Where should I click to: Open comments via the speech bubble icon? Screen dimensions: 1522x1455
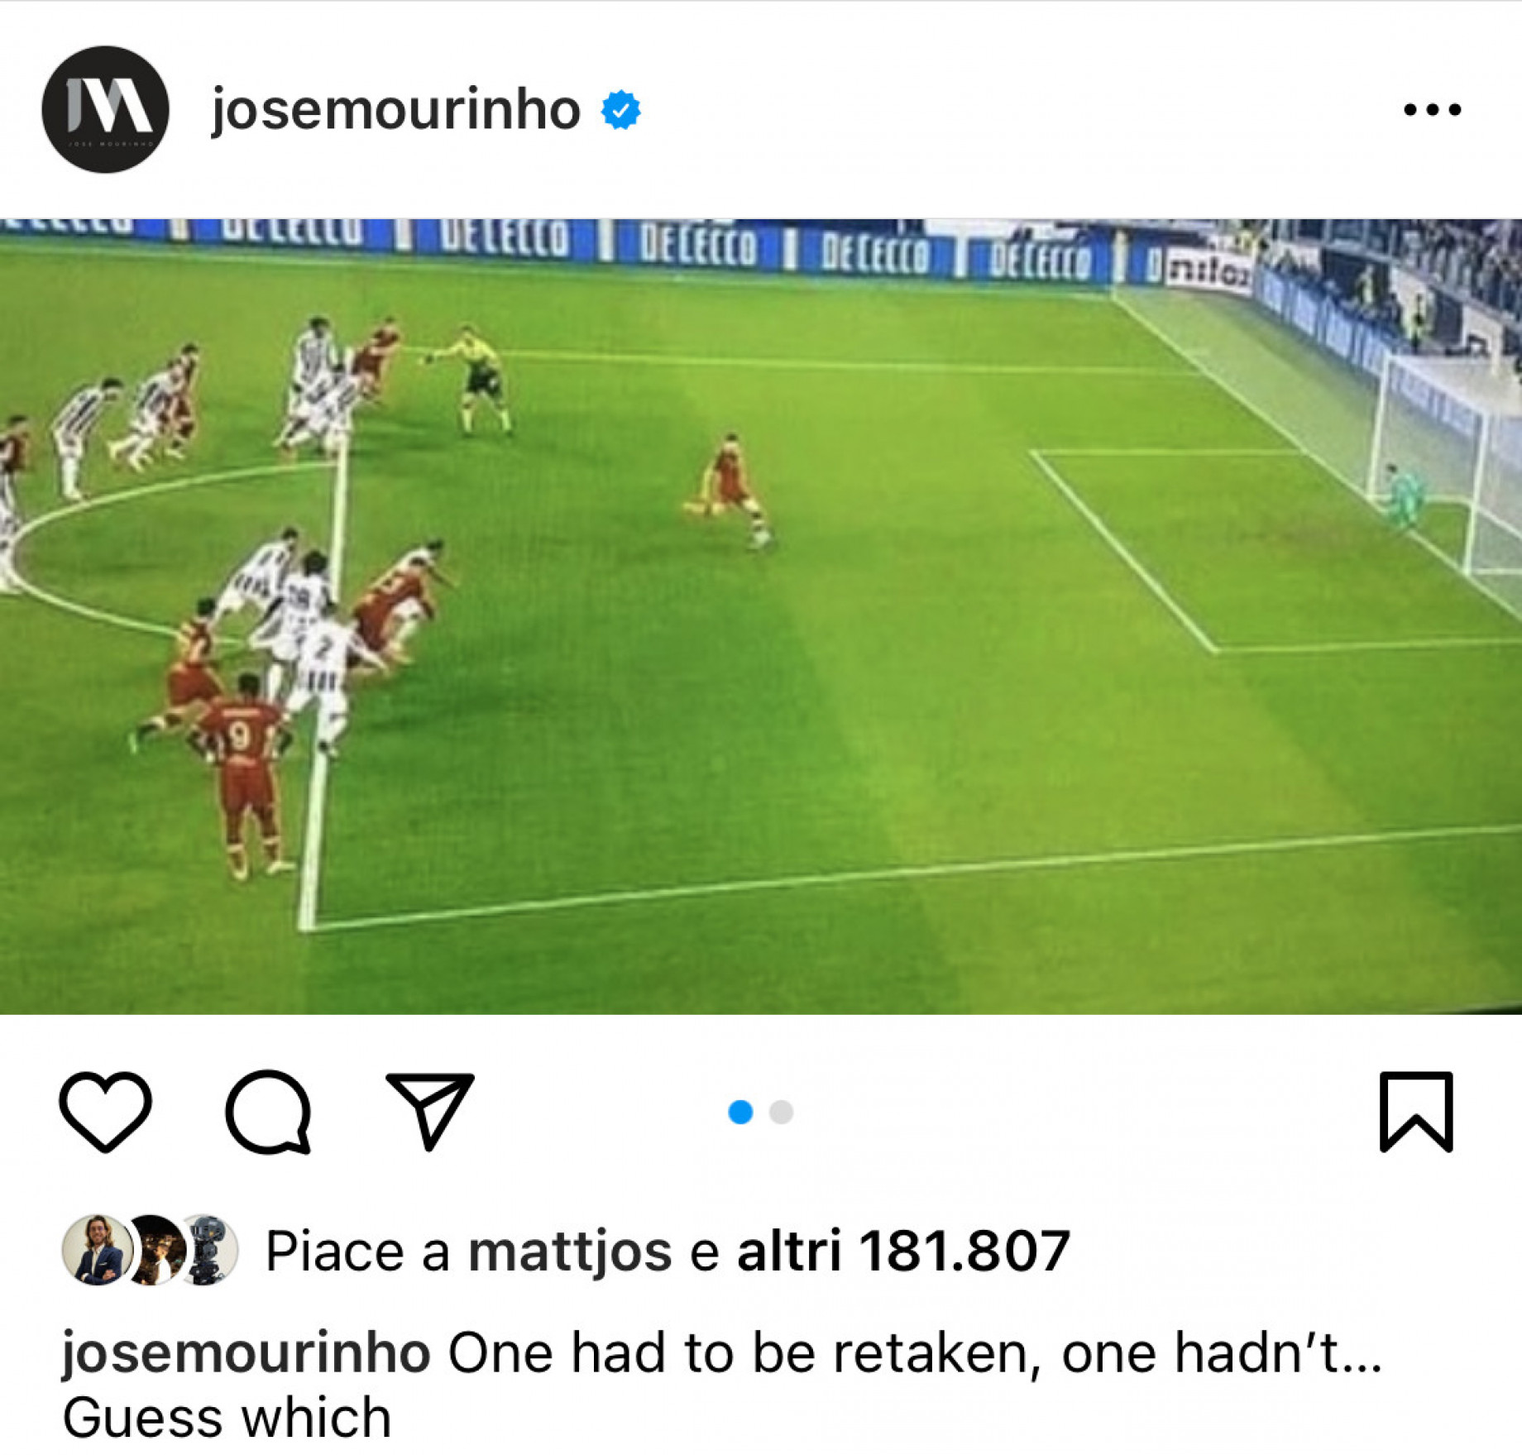click(x=268, y=1111)
